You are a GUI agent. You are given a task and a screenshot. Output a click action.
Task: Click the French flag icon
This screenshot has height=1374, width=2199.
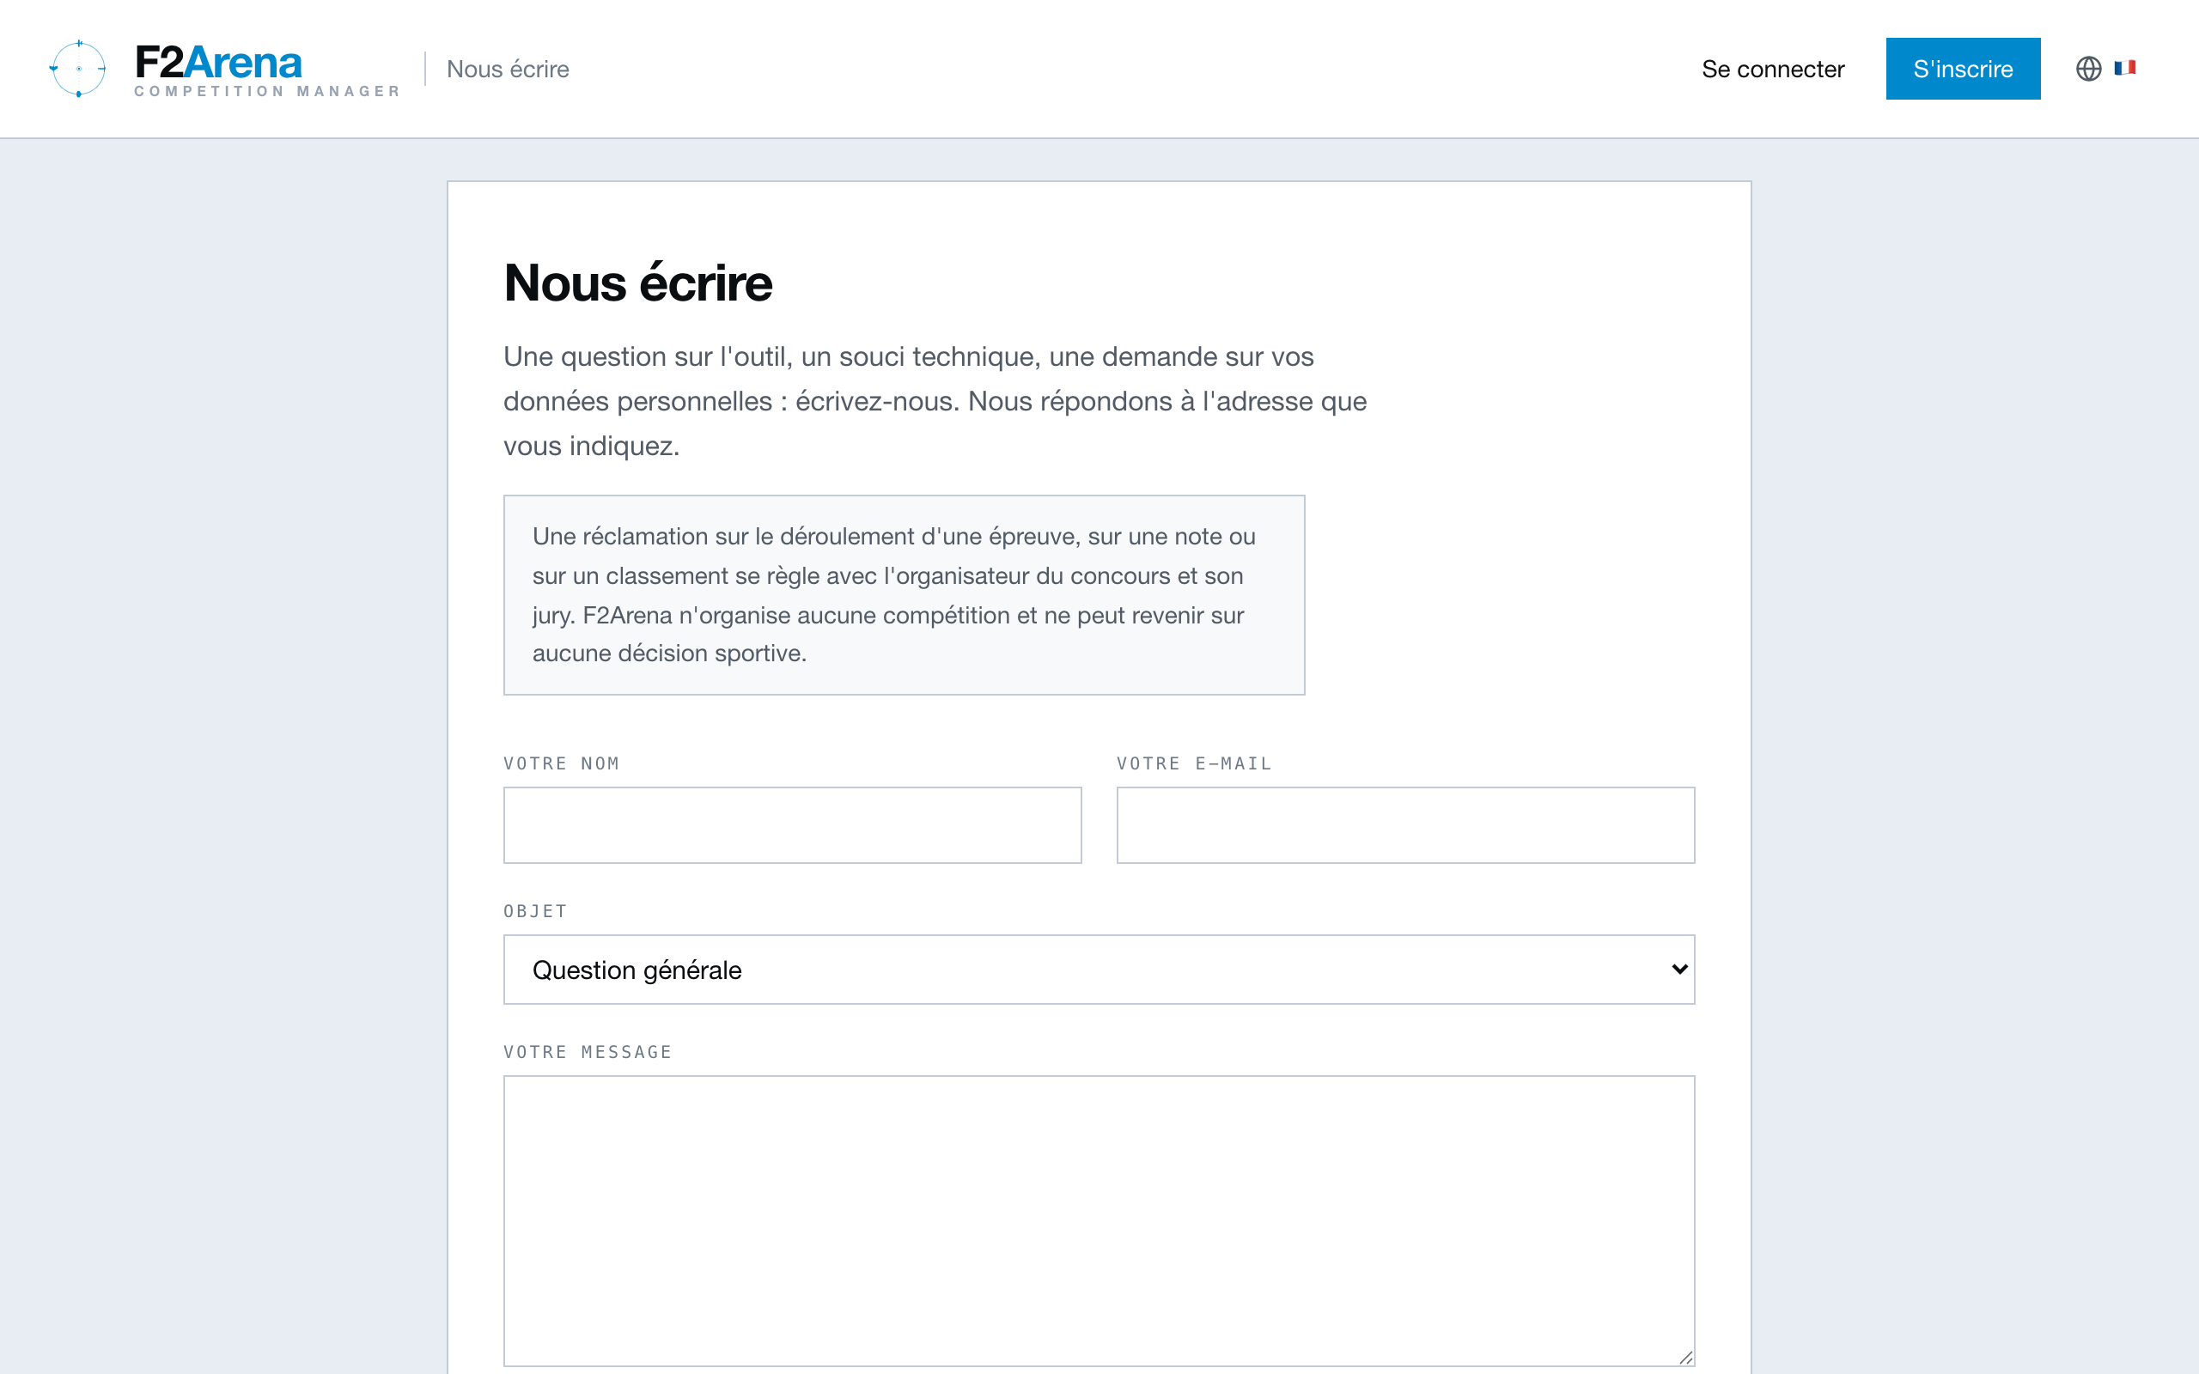[2124, 67]
